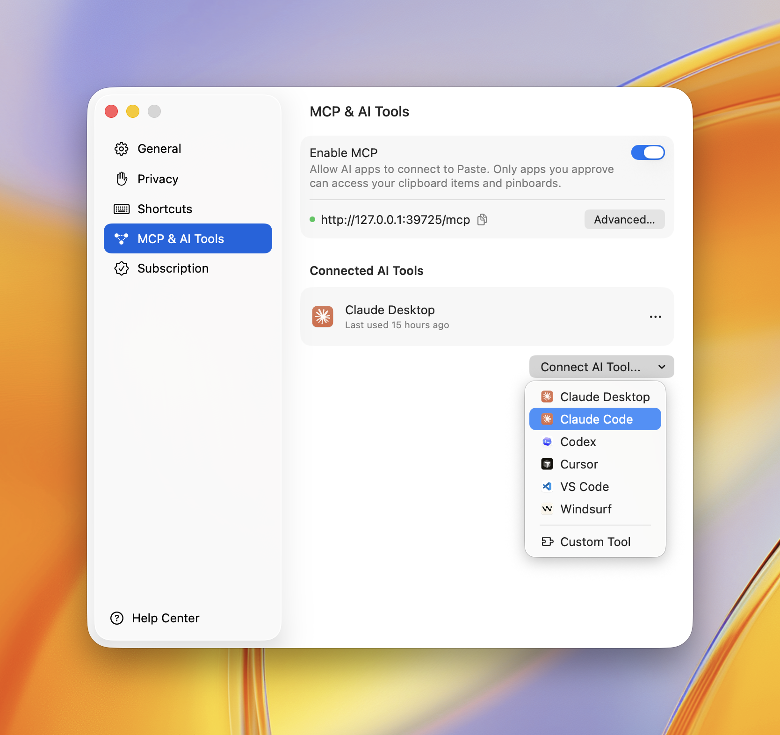Click the Windsurf icon in dropdown menu
This screenshot has width=780, height=735.
[547, 509]
